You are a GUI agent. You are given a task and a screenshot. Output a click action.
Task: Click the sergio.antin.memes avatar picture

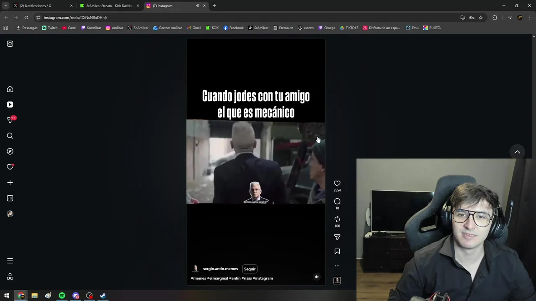coord(195,269)
